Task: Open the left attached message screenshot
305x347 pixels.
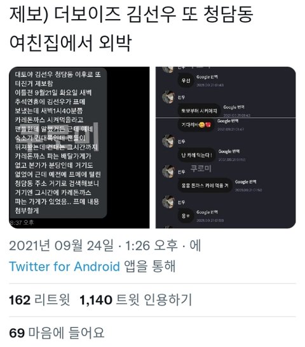Action: [x=79, y=147]
